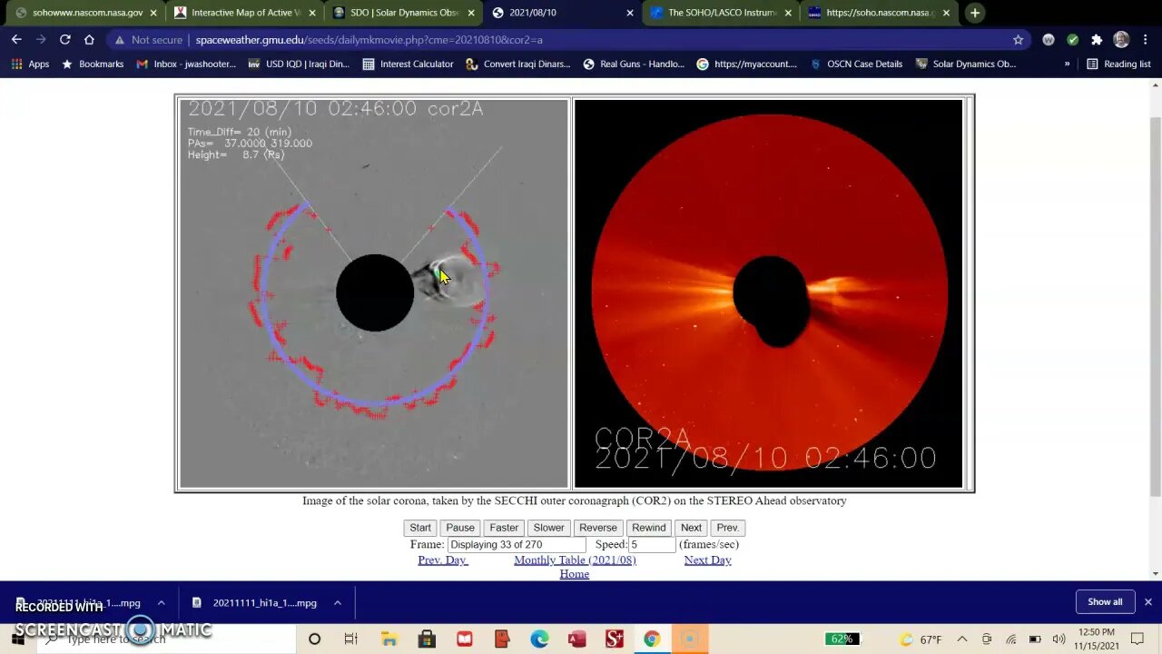Expand the hidden bookmarks chevron
The height and width of the screenshot is (654, 1162).
(1067, 64)
